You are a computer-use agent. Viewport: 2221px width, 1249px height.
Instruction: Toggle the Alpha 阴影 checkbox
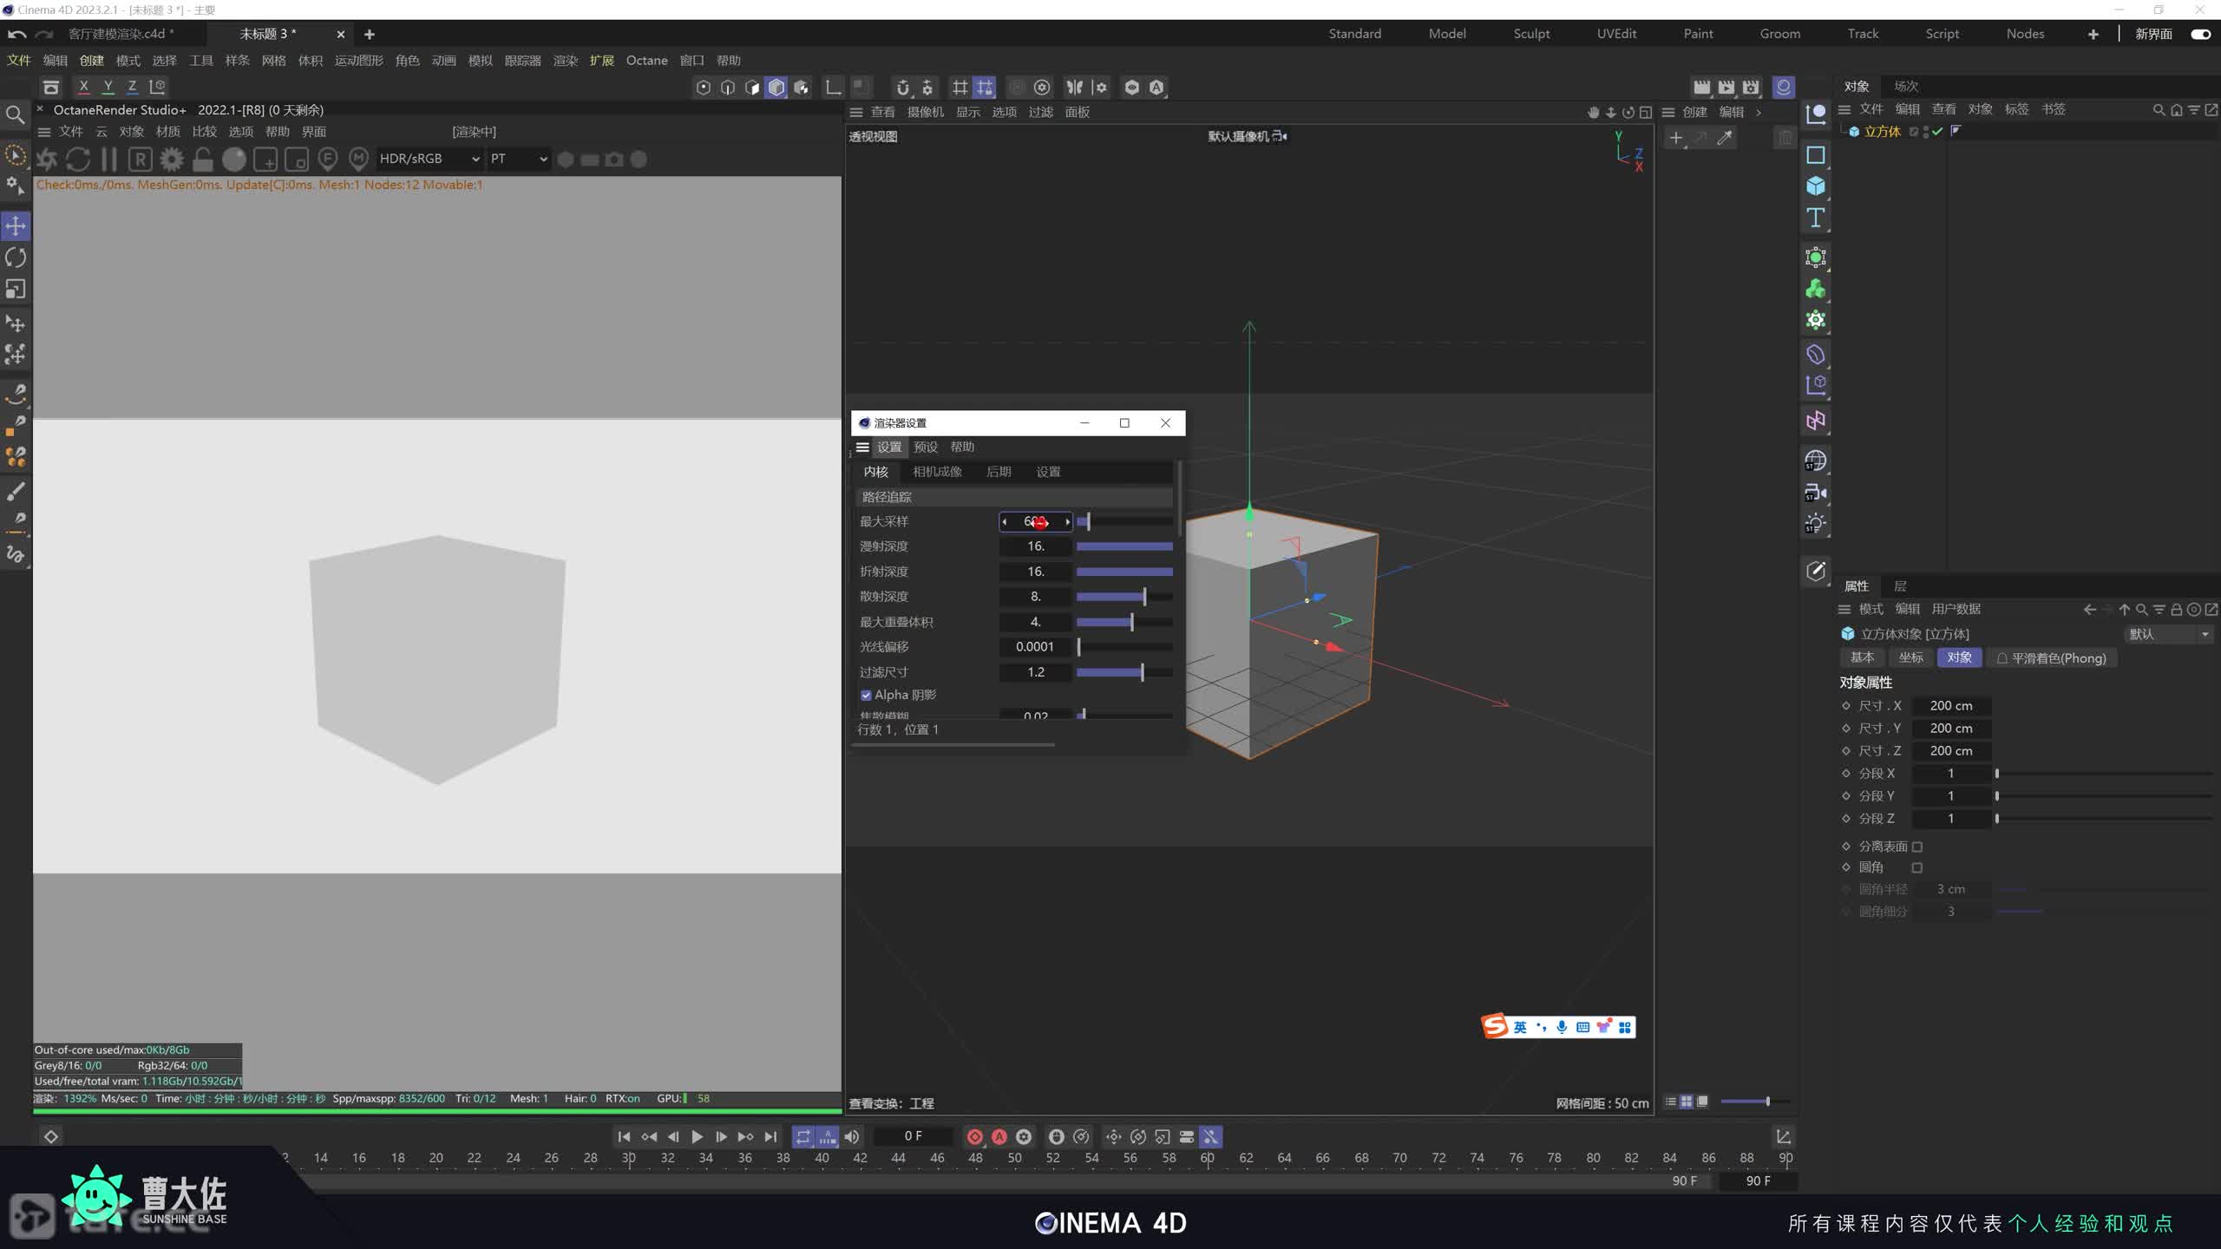(x=866, y=695)
